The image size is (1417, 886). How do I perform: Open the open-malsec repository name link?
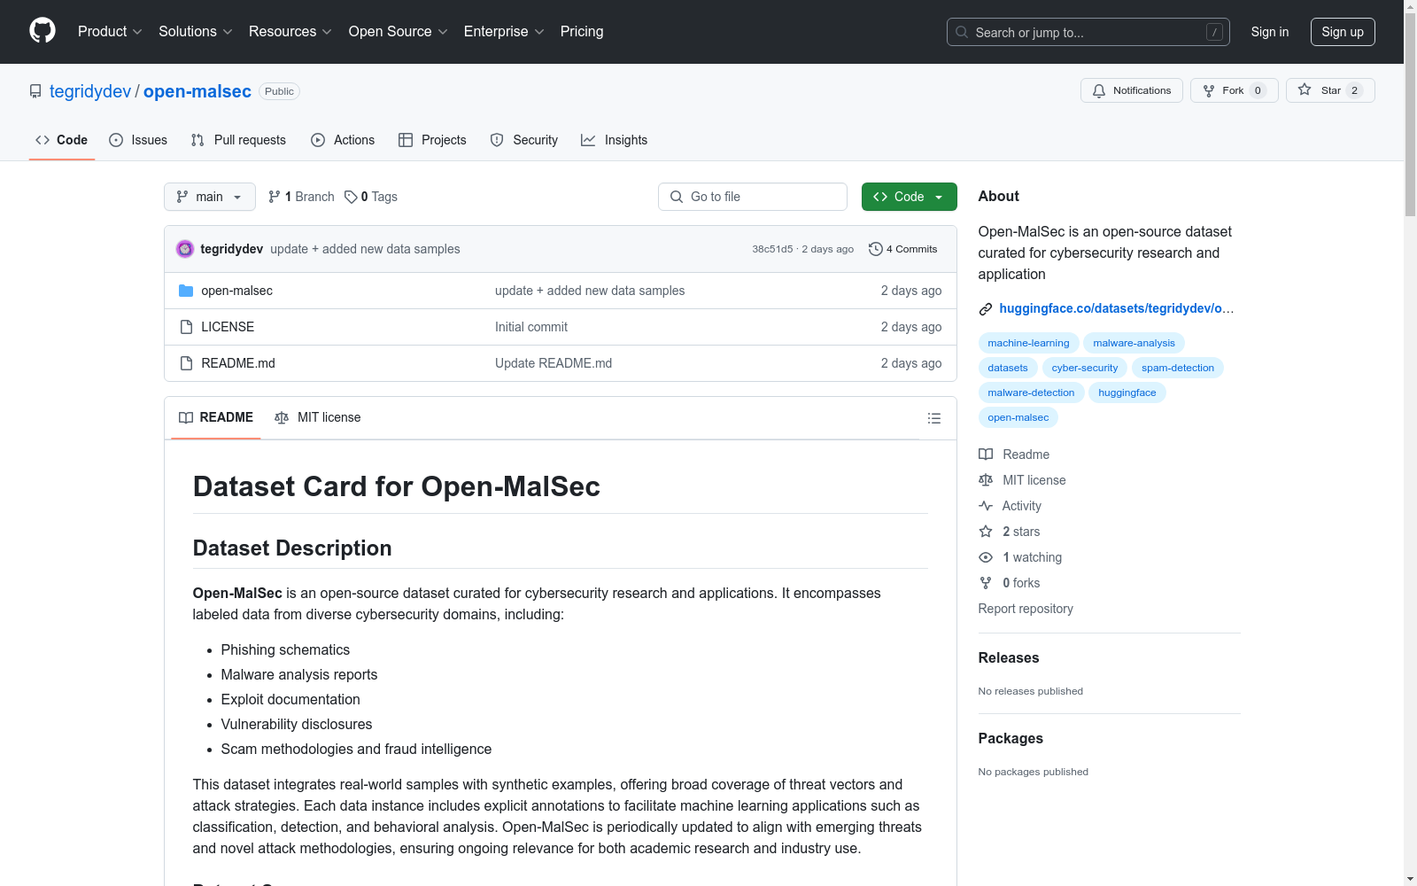(x=197, y=91)
